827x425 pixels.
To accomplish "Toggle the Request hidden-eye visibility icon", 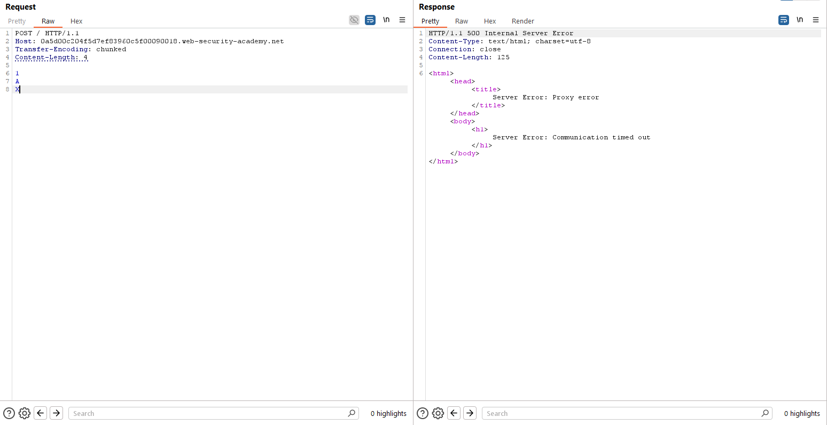I will 354,20.
